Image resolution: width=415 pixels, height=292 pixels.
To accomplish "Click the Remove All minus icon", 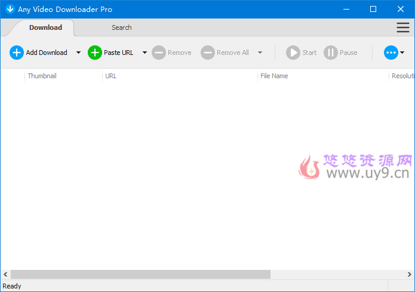I will click(207, 53).
